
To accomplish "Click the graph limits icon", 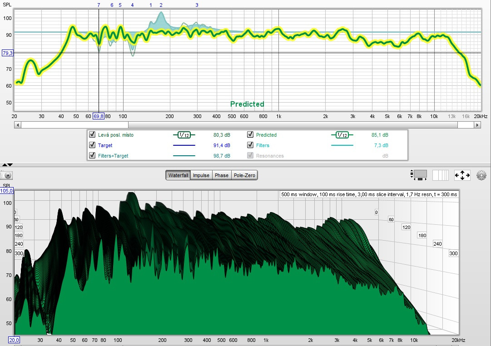I will point(419,175).
